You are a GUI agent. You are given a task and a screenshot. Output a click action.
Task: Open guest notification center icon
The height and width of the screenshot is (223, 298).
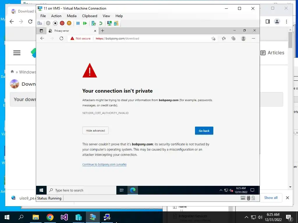[x=252, y=190]
